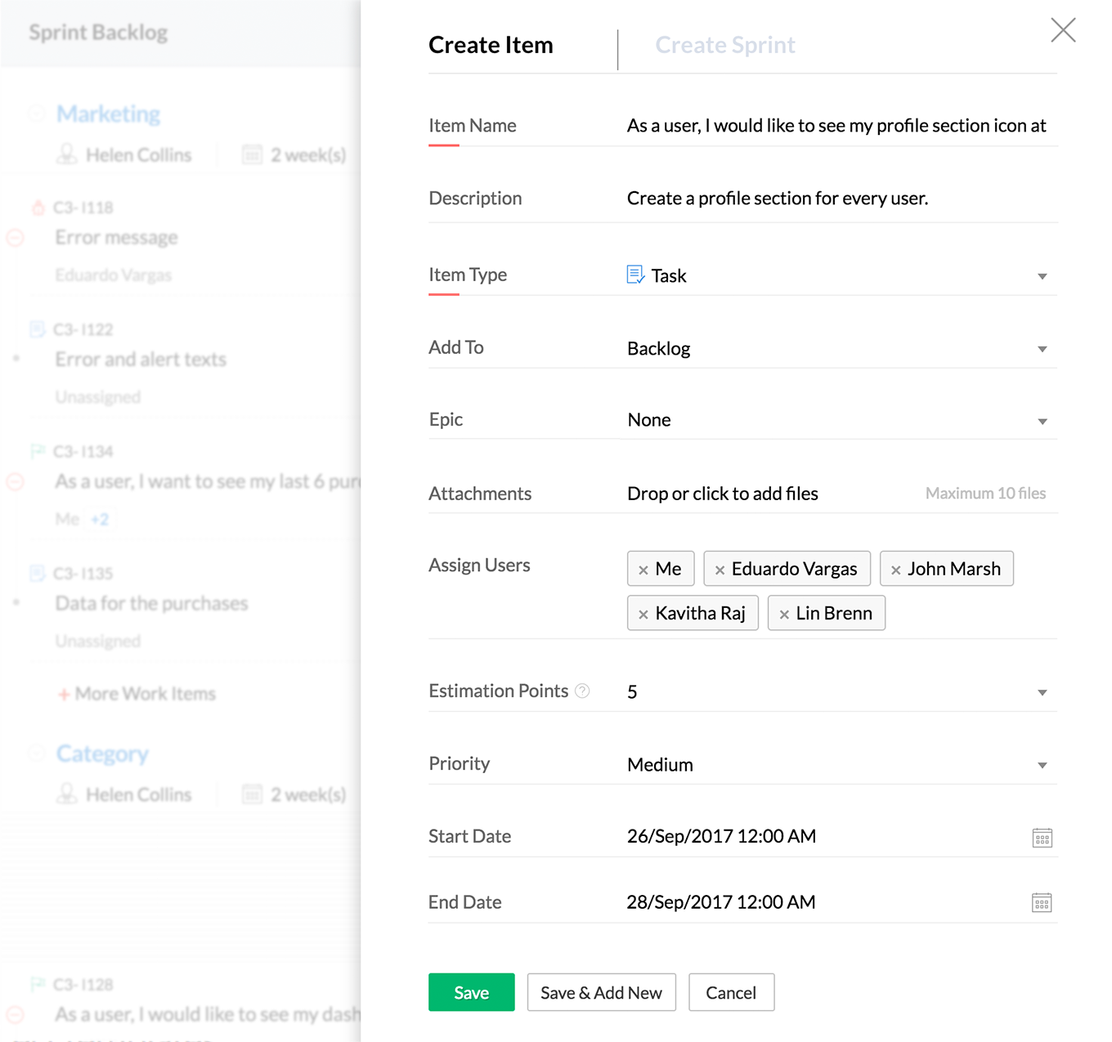The width and height of the screenshot is (1112, 1042).
Task: Remove Eduardo Vargas from assigned users
Action: pyautogui.click(x=720, y=570)
